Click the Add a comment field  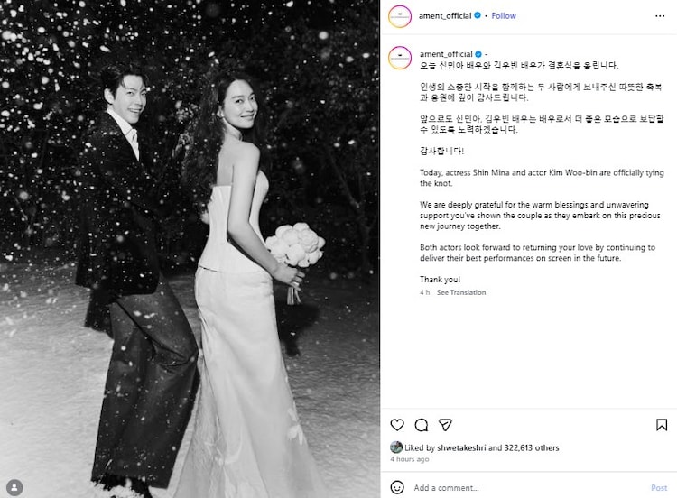528,488
